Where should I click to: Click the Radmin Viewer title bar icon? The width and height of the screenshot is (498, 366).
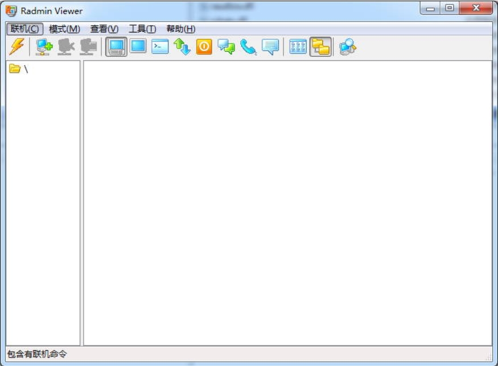pos(11,11)
